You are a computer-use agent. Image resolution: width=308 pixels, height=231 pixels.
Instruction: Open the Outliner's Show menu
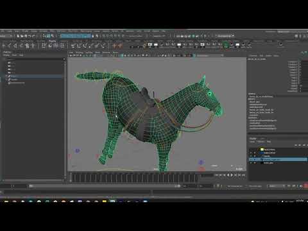pyautogui.click(x=14, y=55)
